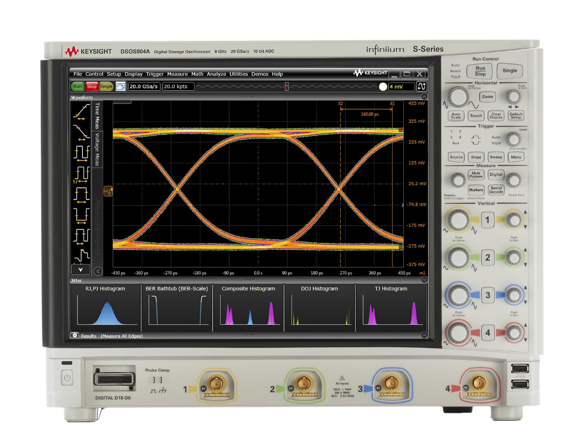This screenshot has height=444, width=573.
Task: Toggle Stop acquisition mode
Action: point(92,86)
